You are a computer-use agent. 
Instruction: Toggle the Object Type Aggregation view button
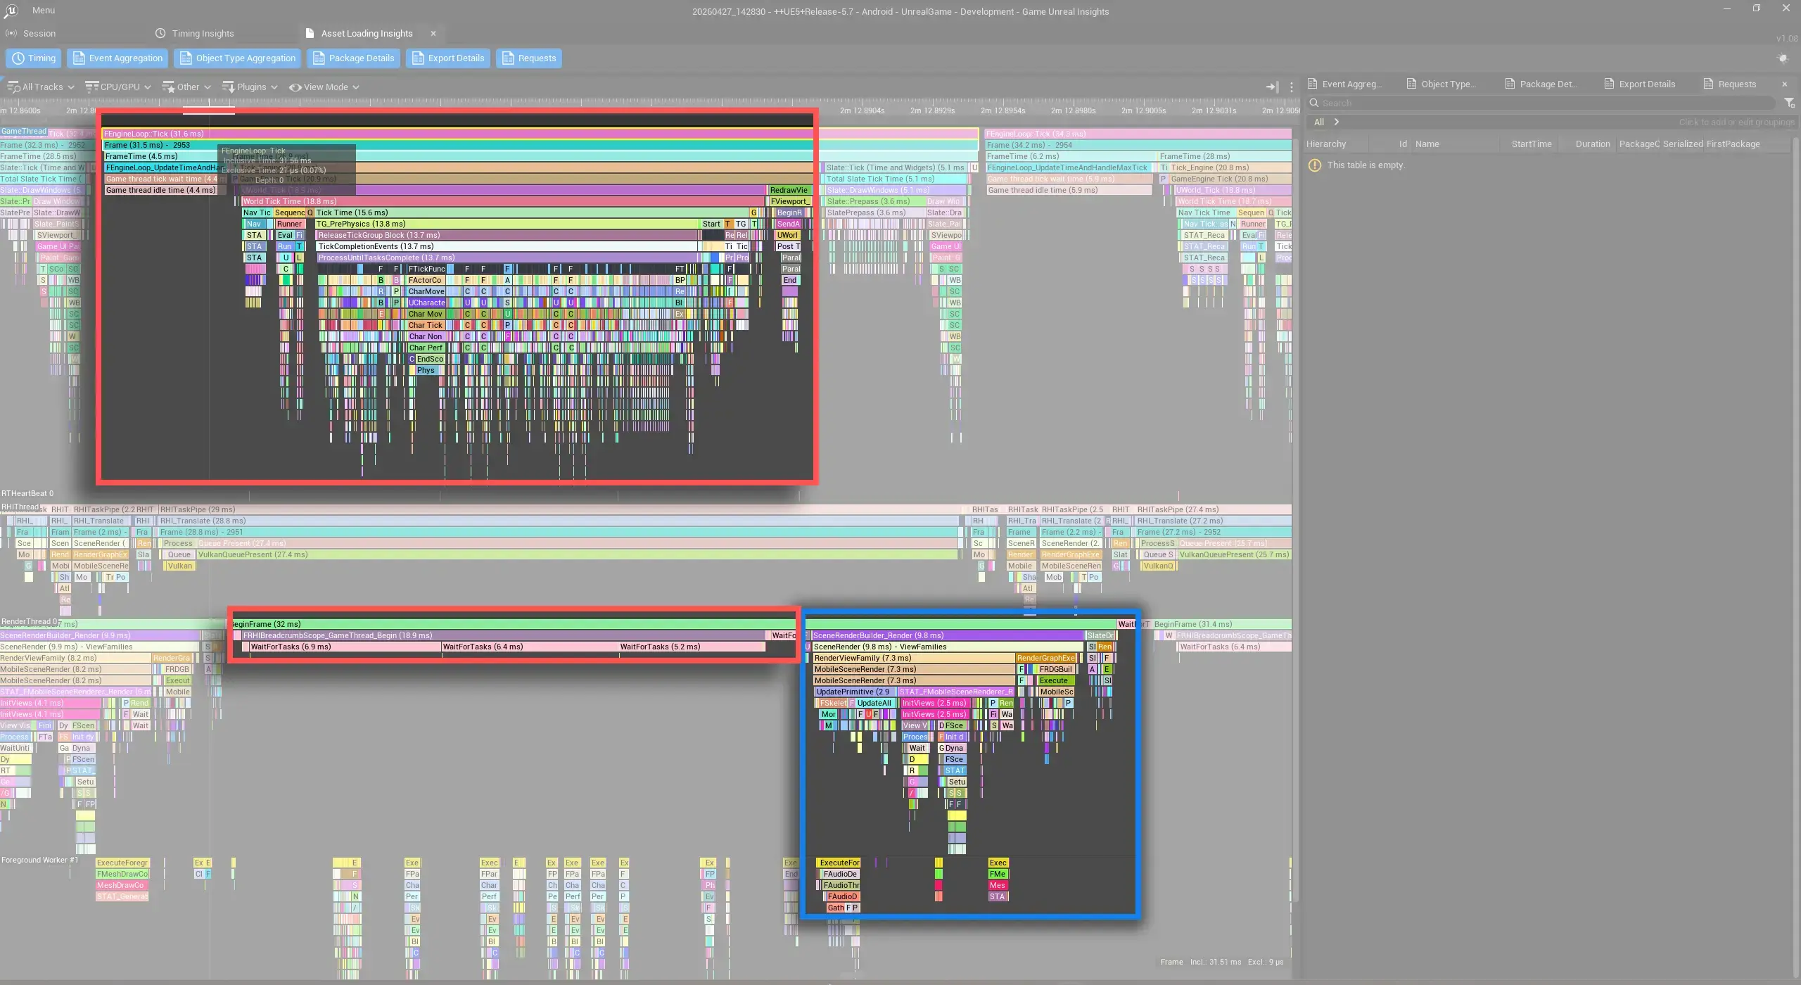point(238,58)
